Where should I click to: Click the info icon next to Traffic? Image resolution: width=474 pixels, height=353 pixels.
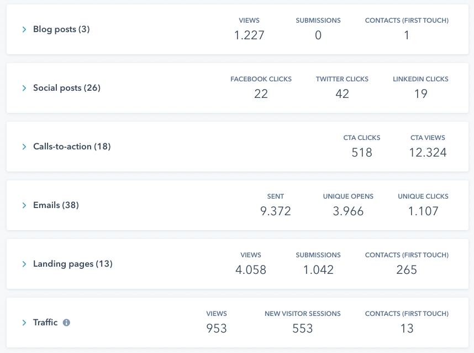[x=66, y=323]
